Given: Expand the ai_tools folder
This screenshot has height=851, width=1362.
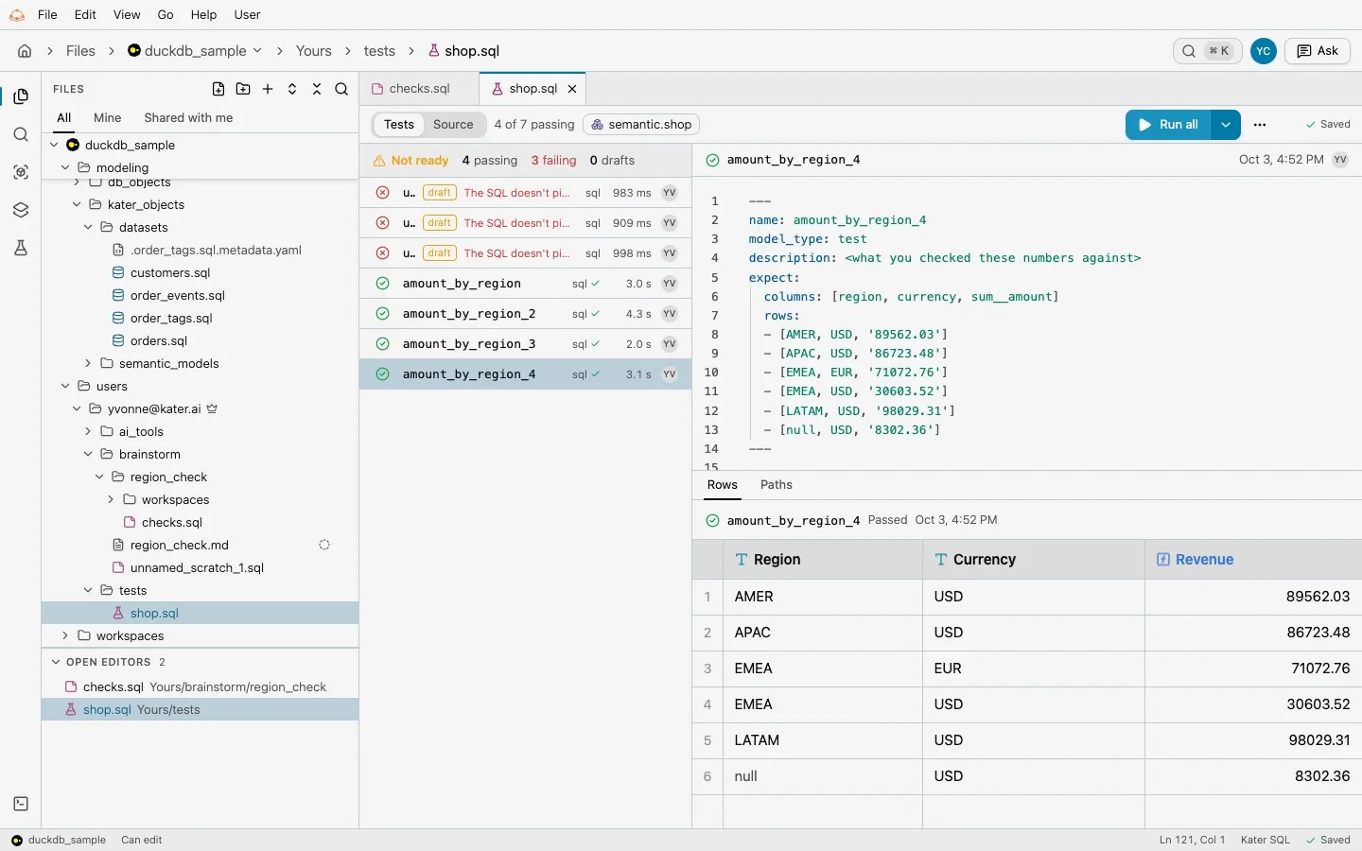Looking at the screenshot, I should click(x=88, y=432).
